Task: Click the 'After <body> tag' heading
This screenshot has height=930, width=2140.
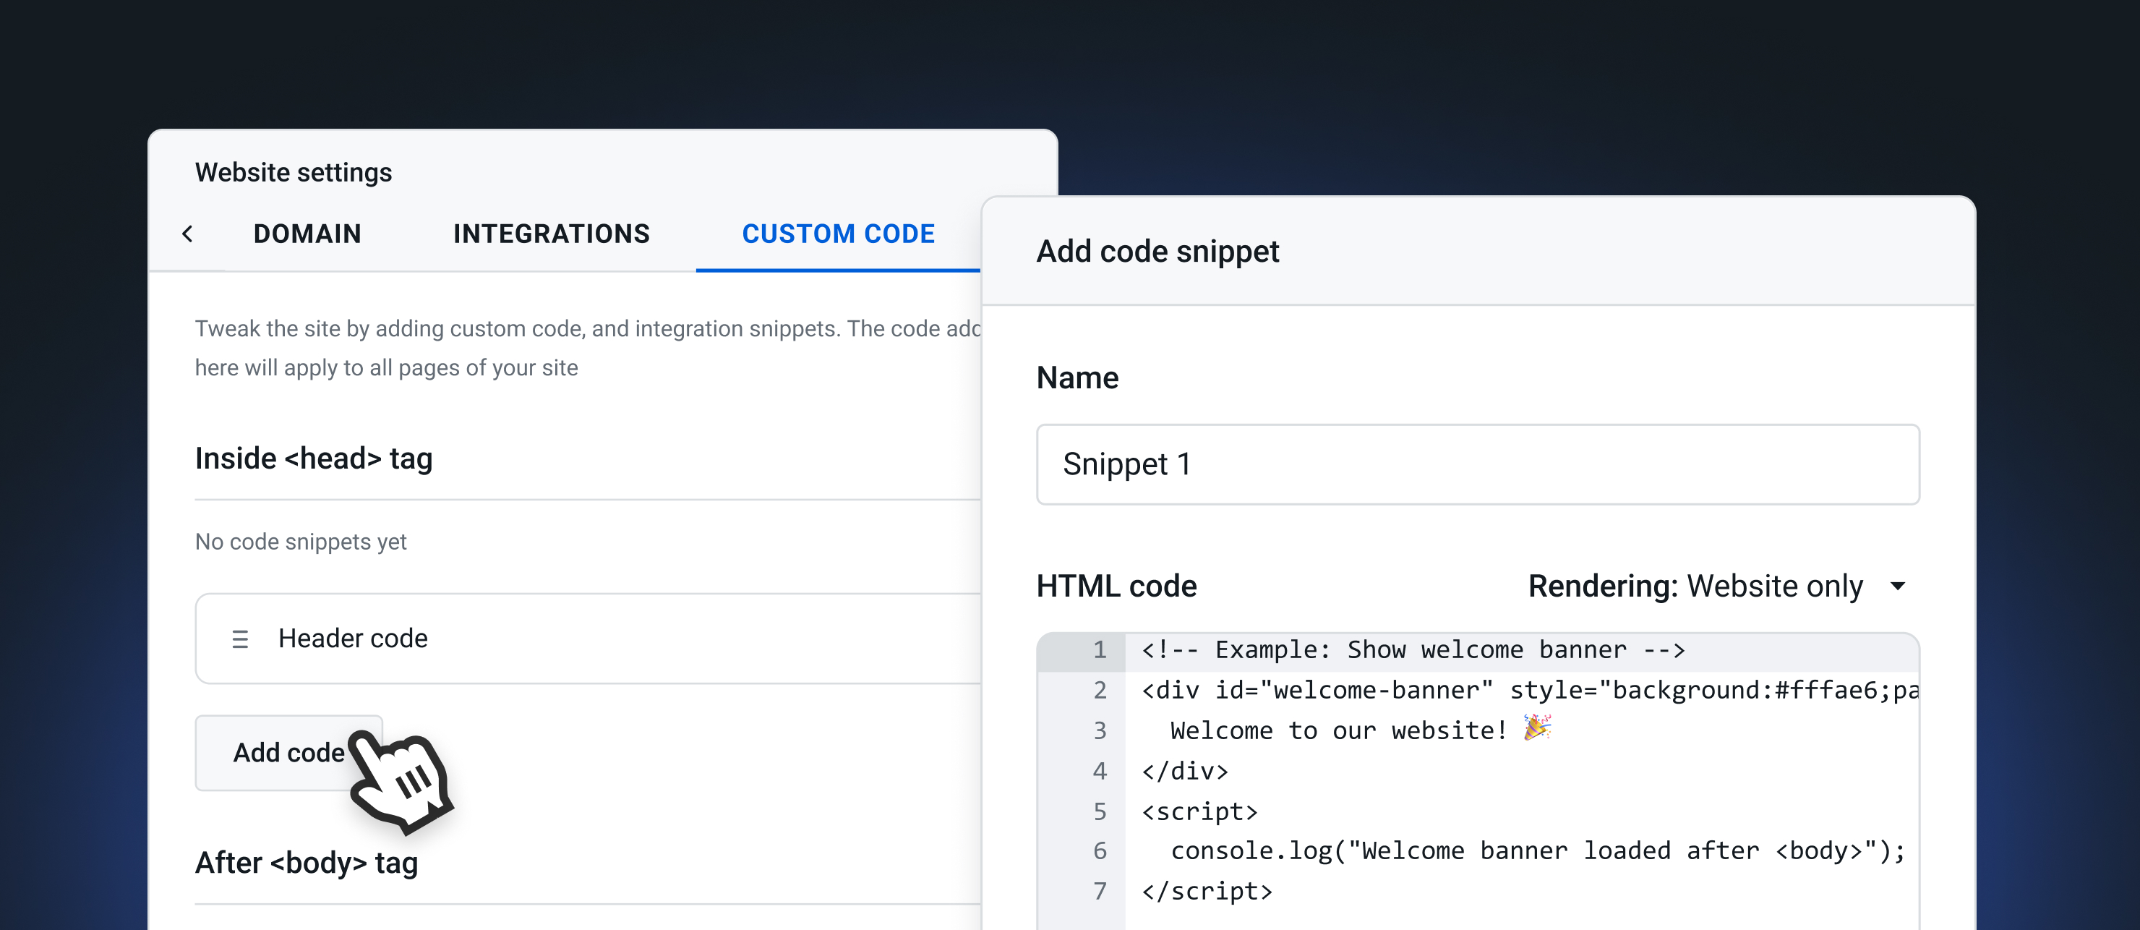Action: point(306,863)
